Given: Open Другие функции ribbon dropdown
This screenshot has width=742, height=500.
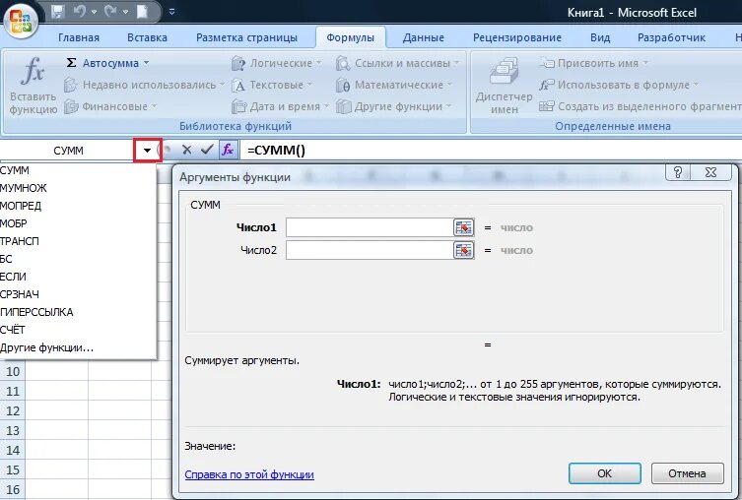Looking at the screenshot, I should coord(394,107).
